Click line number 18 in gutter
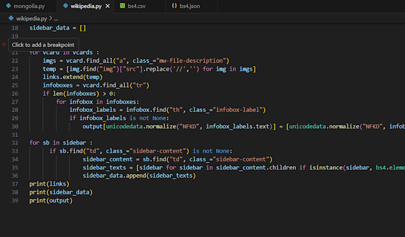Screen dimensions: 405x237 [x=15, y=28]
